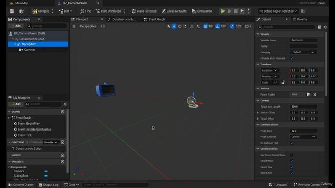335x188 pixels.
Task: Click the Variable Name field SpringArm
Action: (x=304, y=40)
